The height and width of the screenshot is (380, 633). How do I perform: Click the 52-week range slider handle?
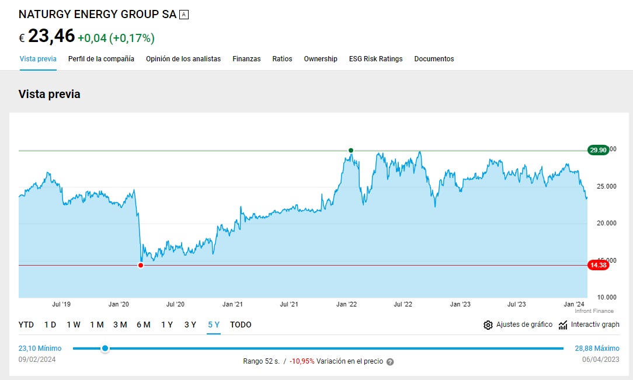pyautogui.click(x=105, y=348)
